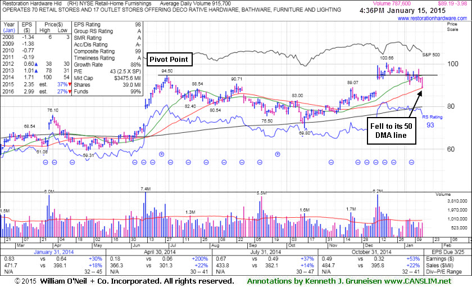Click the January 31, 2014 quarter header

[x=53, y=252]
